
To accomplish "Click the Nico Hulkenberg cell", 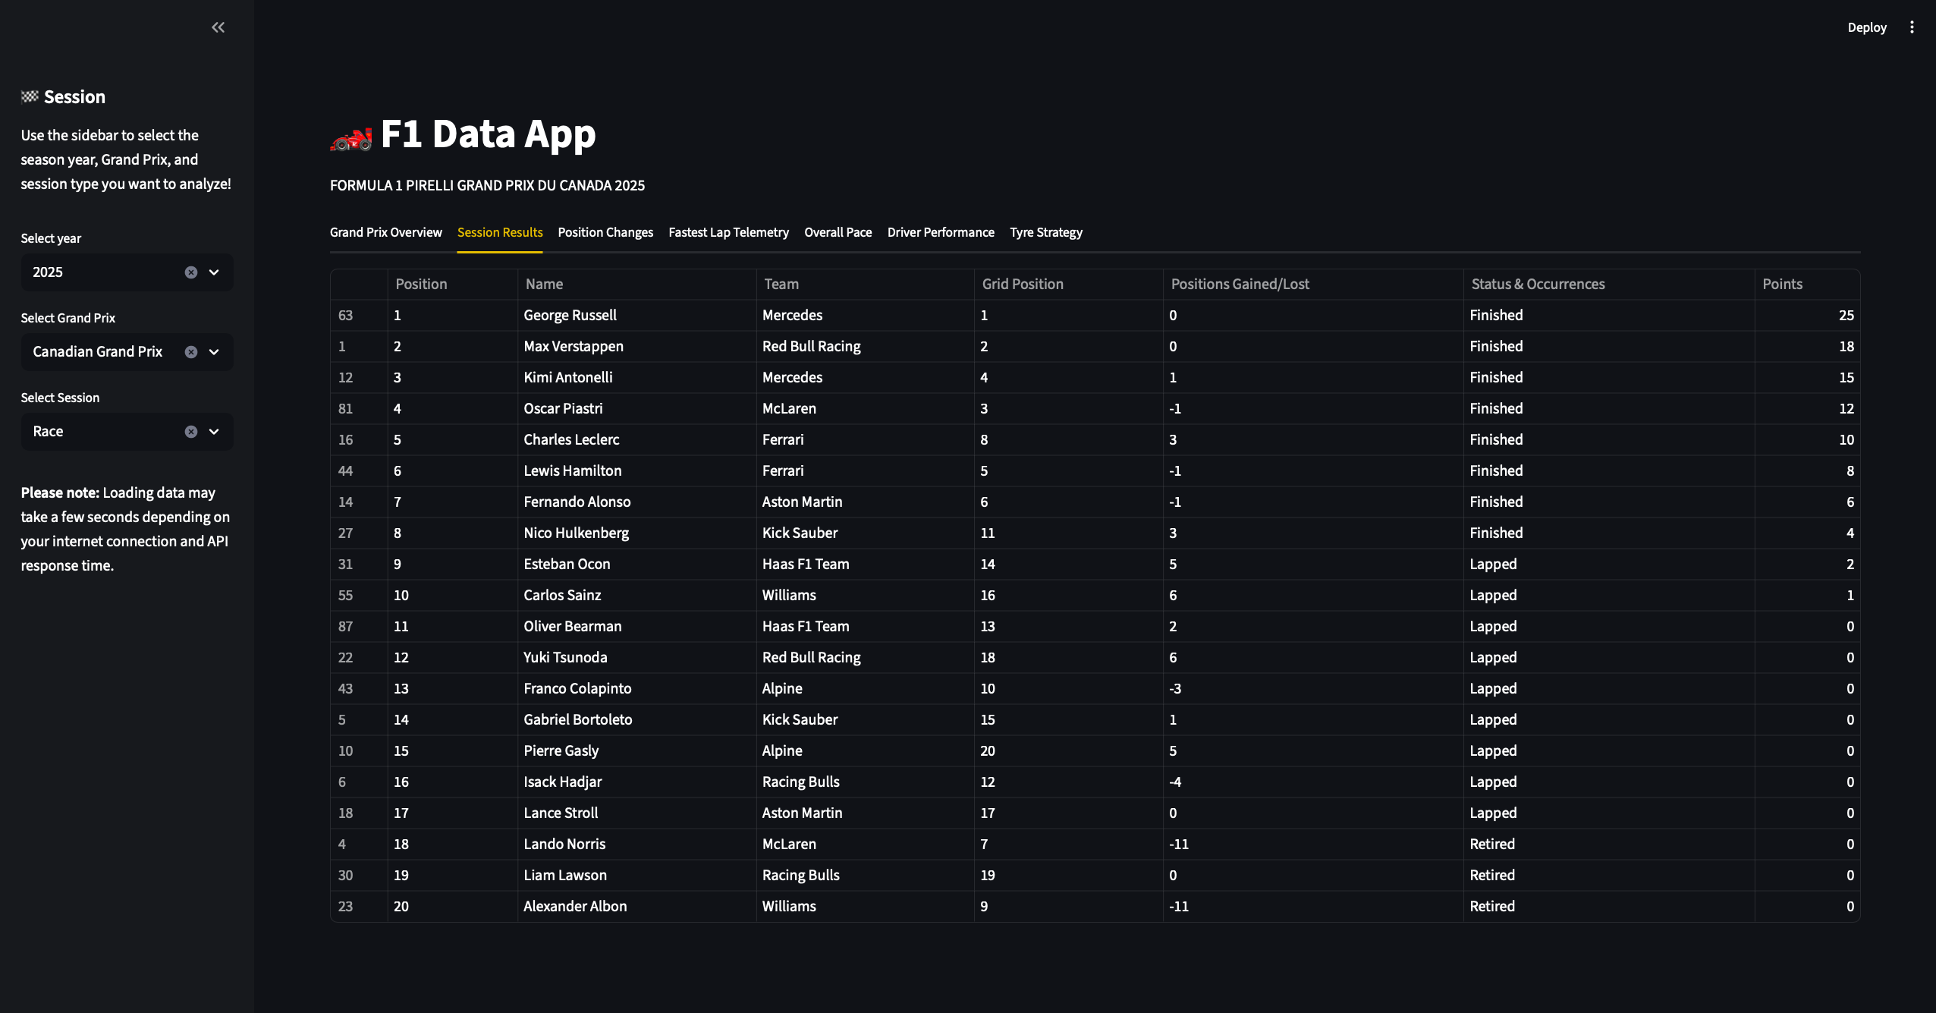I will [637, 533].
